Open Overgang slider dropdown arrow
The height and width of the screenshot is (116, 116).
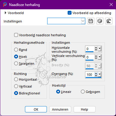[x=100, y=74]
